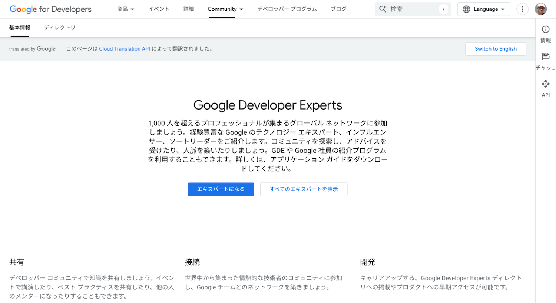This screenshot has width=556, height=303.
Task: Click the 共有 section heading
Action: click(x=17, y=262)
